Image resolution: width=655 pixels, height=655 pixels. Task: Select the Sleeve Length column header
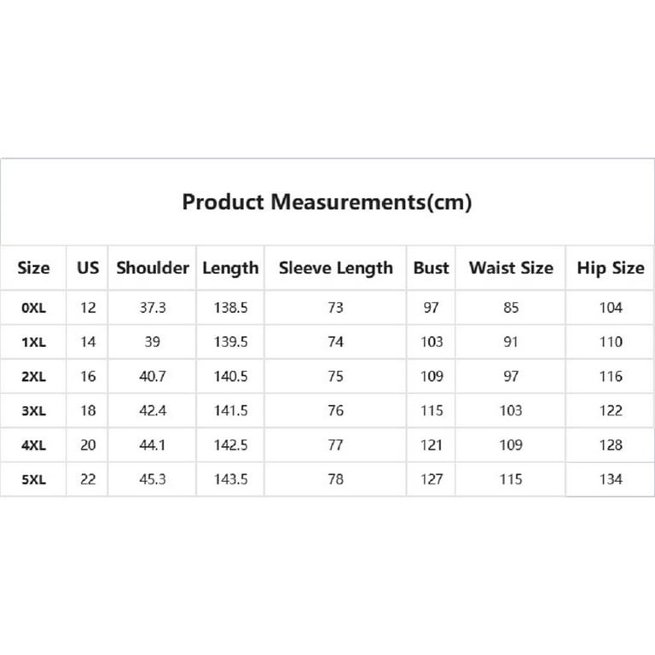336,268
